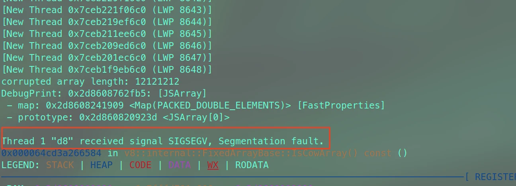The width and height of the screenshot is (516, 186).
Task: Click the RODATA legend label
Action: point(252,165)
